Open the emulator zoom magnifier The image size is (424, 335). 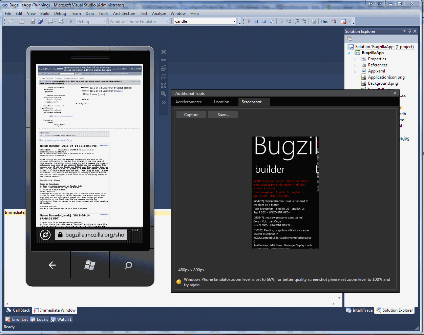164,94
